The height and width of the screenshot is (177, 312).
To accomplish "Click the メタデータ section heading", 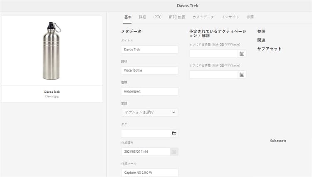I will coord(131,32).
